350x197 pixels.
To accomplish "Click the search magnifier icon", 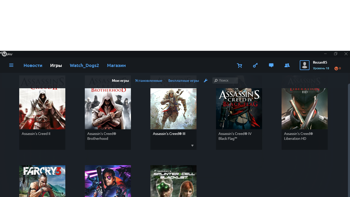I will pos(216,81).
